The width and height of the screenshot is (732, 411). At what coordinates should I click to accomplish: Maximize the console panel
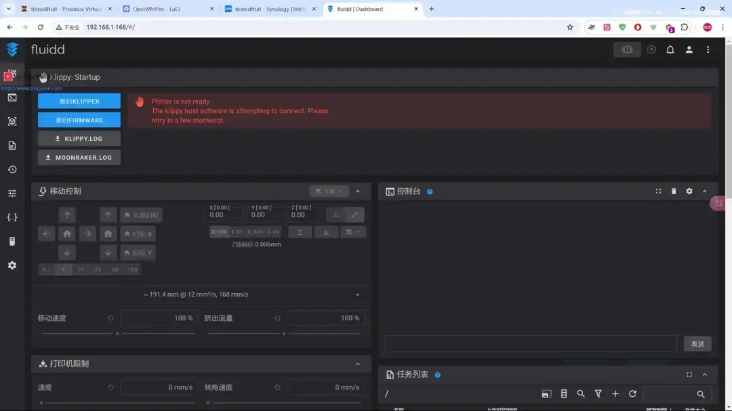[658, 191]
